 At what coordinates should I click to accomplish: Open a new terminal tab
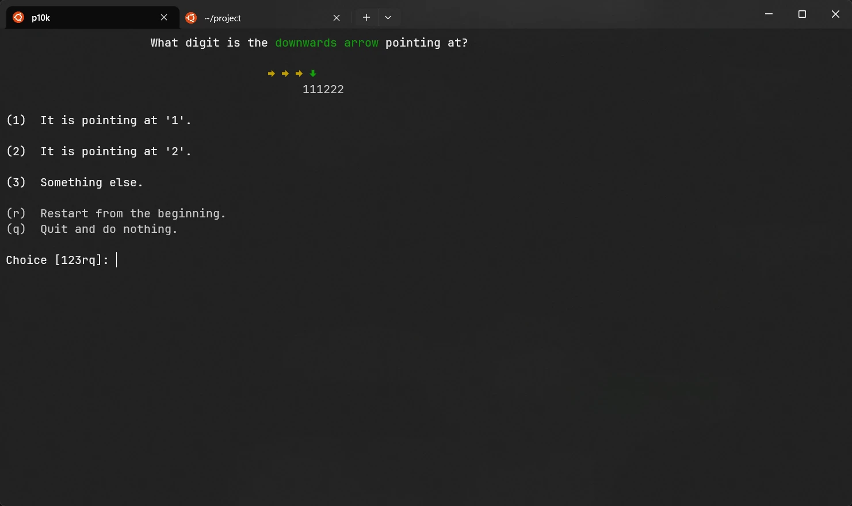click(x=366, y=17)
